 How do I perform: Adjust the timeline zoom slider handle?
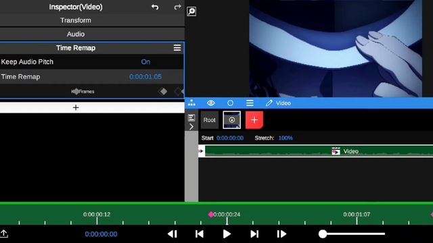tap(323, 234)
